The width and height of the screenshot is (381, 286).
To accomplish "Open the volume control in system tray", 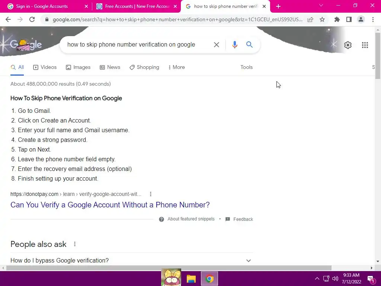I will (x=335, y=279).
